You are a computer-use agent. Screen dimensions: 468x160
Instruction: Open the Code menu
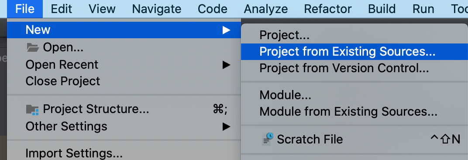(213, 9)
